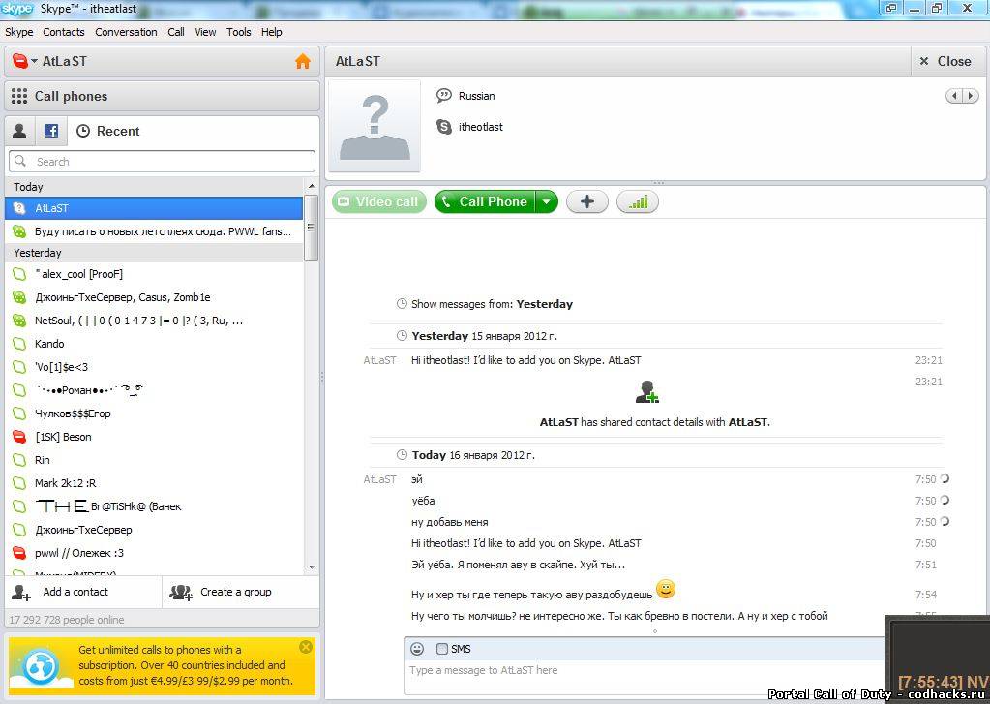Click Show messages from: Yesterday
Screen dimensions: 990x704
pos(492,304)
